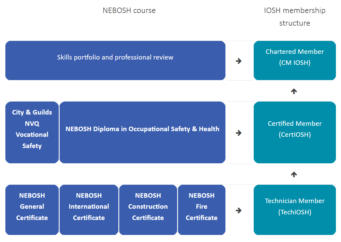The height and width of the screenshot is (242, 341).
Task: Open the NEBOSH International Certificate box
Action: (89, 210)
